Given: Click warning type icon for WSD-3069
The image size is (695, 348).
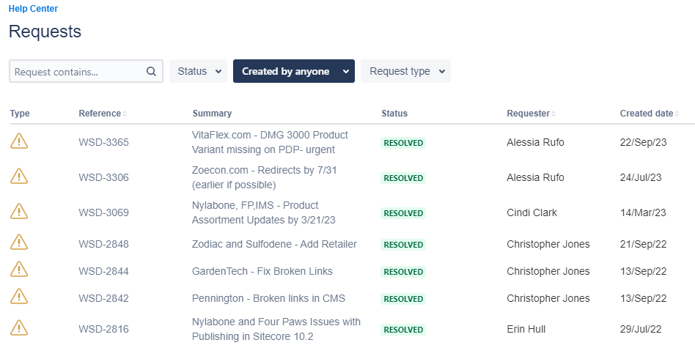Looking at the screenshot, I should point(19,212).
